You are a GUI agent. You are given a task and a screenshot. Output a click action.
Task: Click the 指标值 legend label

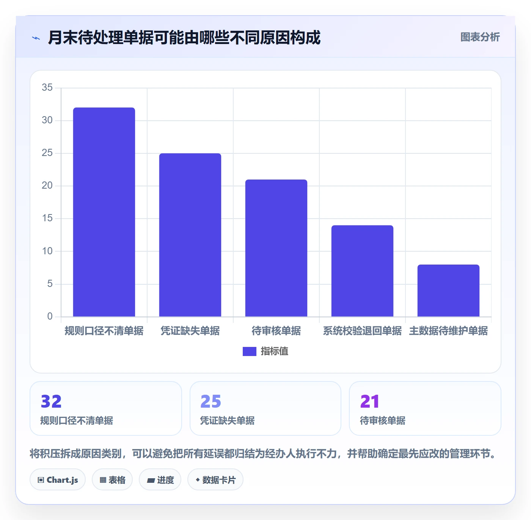point(275,351)
